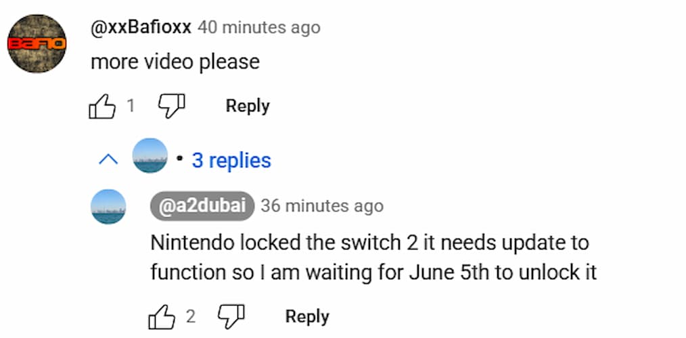Open the @a2dubai channel name badge
686x338 pixels.
(x=202, y=206)
